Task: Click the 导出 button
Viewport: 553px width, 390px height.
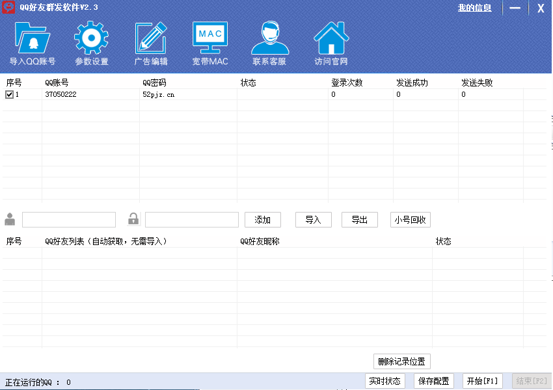Action: [360, 220]
